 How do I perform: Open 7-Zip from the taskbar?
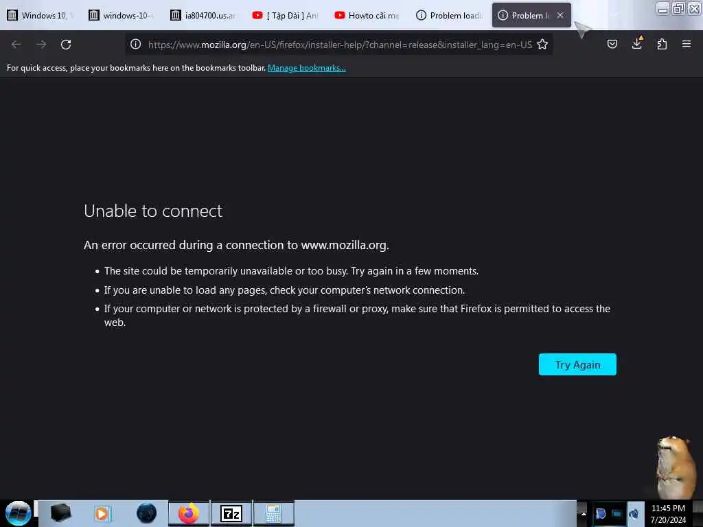tap(231, 513)
